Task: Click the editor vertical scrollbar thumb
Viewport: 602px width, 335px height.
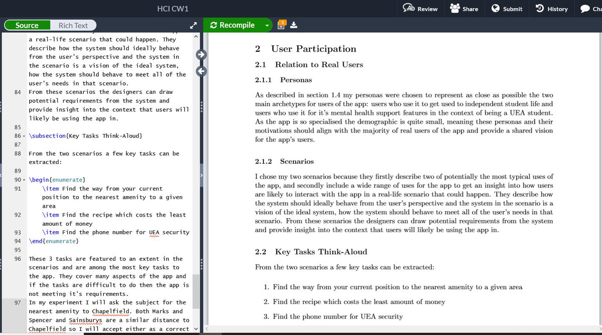Action: (x=196, y=291)
